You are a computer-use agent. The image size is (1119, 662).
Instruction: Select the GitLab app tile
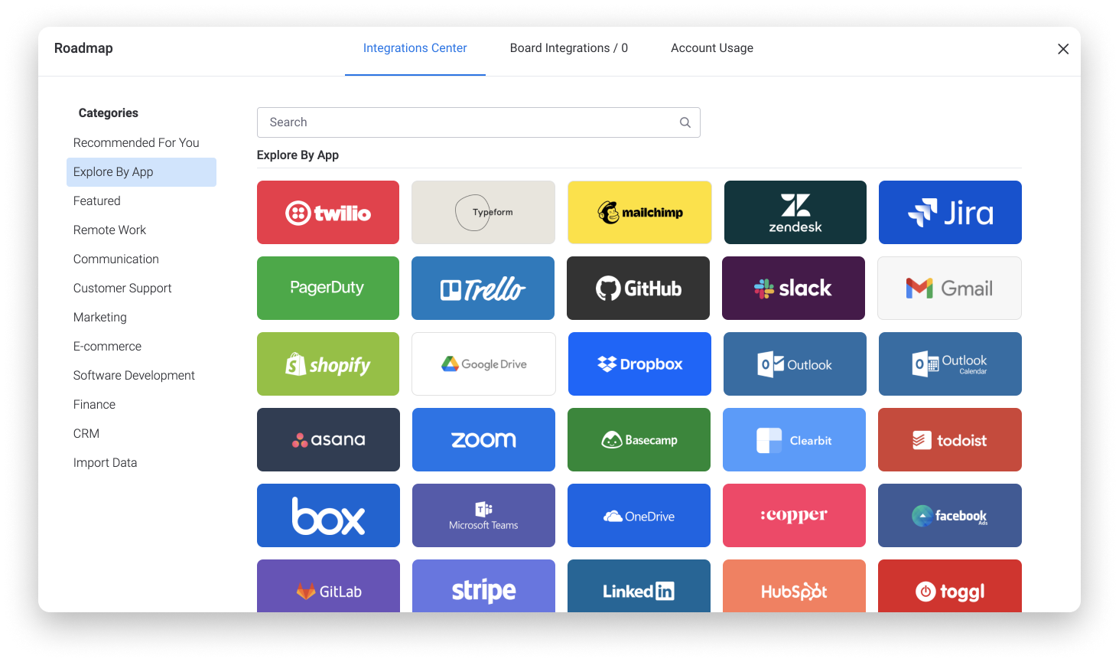point(328,585)
